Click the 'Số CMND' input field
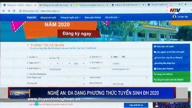192x108 pixels. 129,63
